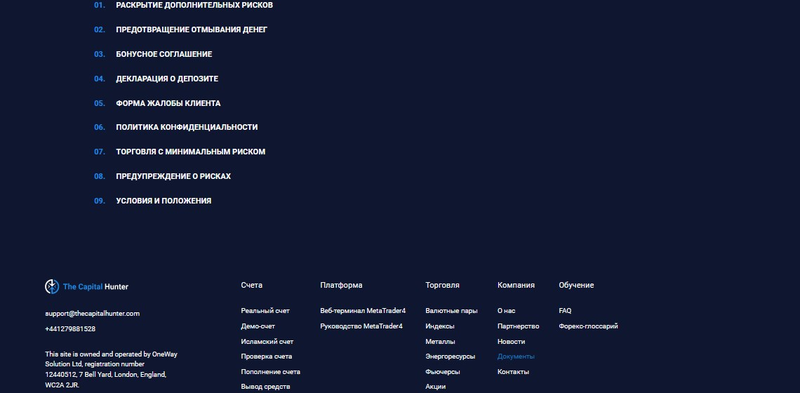Open the Форекс-глоссарий link

point(588,326)
